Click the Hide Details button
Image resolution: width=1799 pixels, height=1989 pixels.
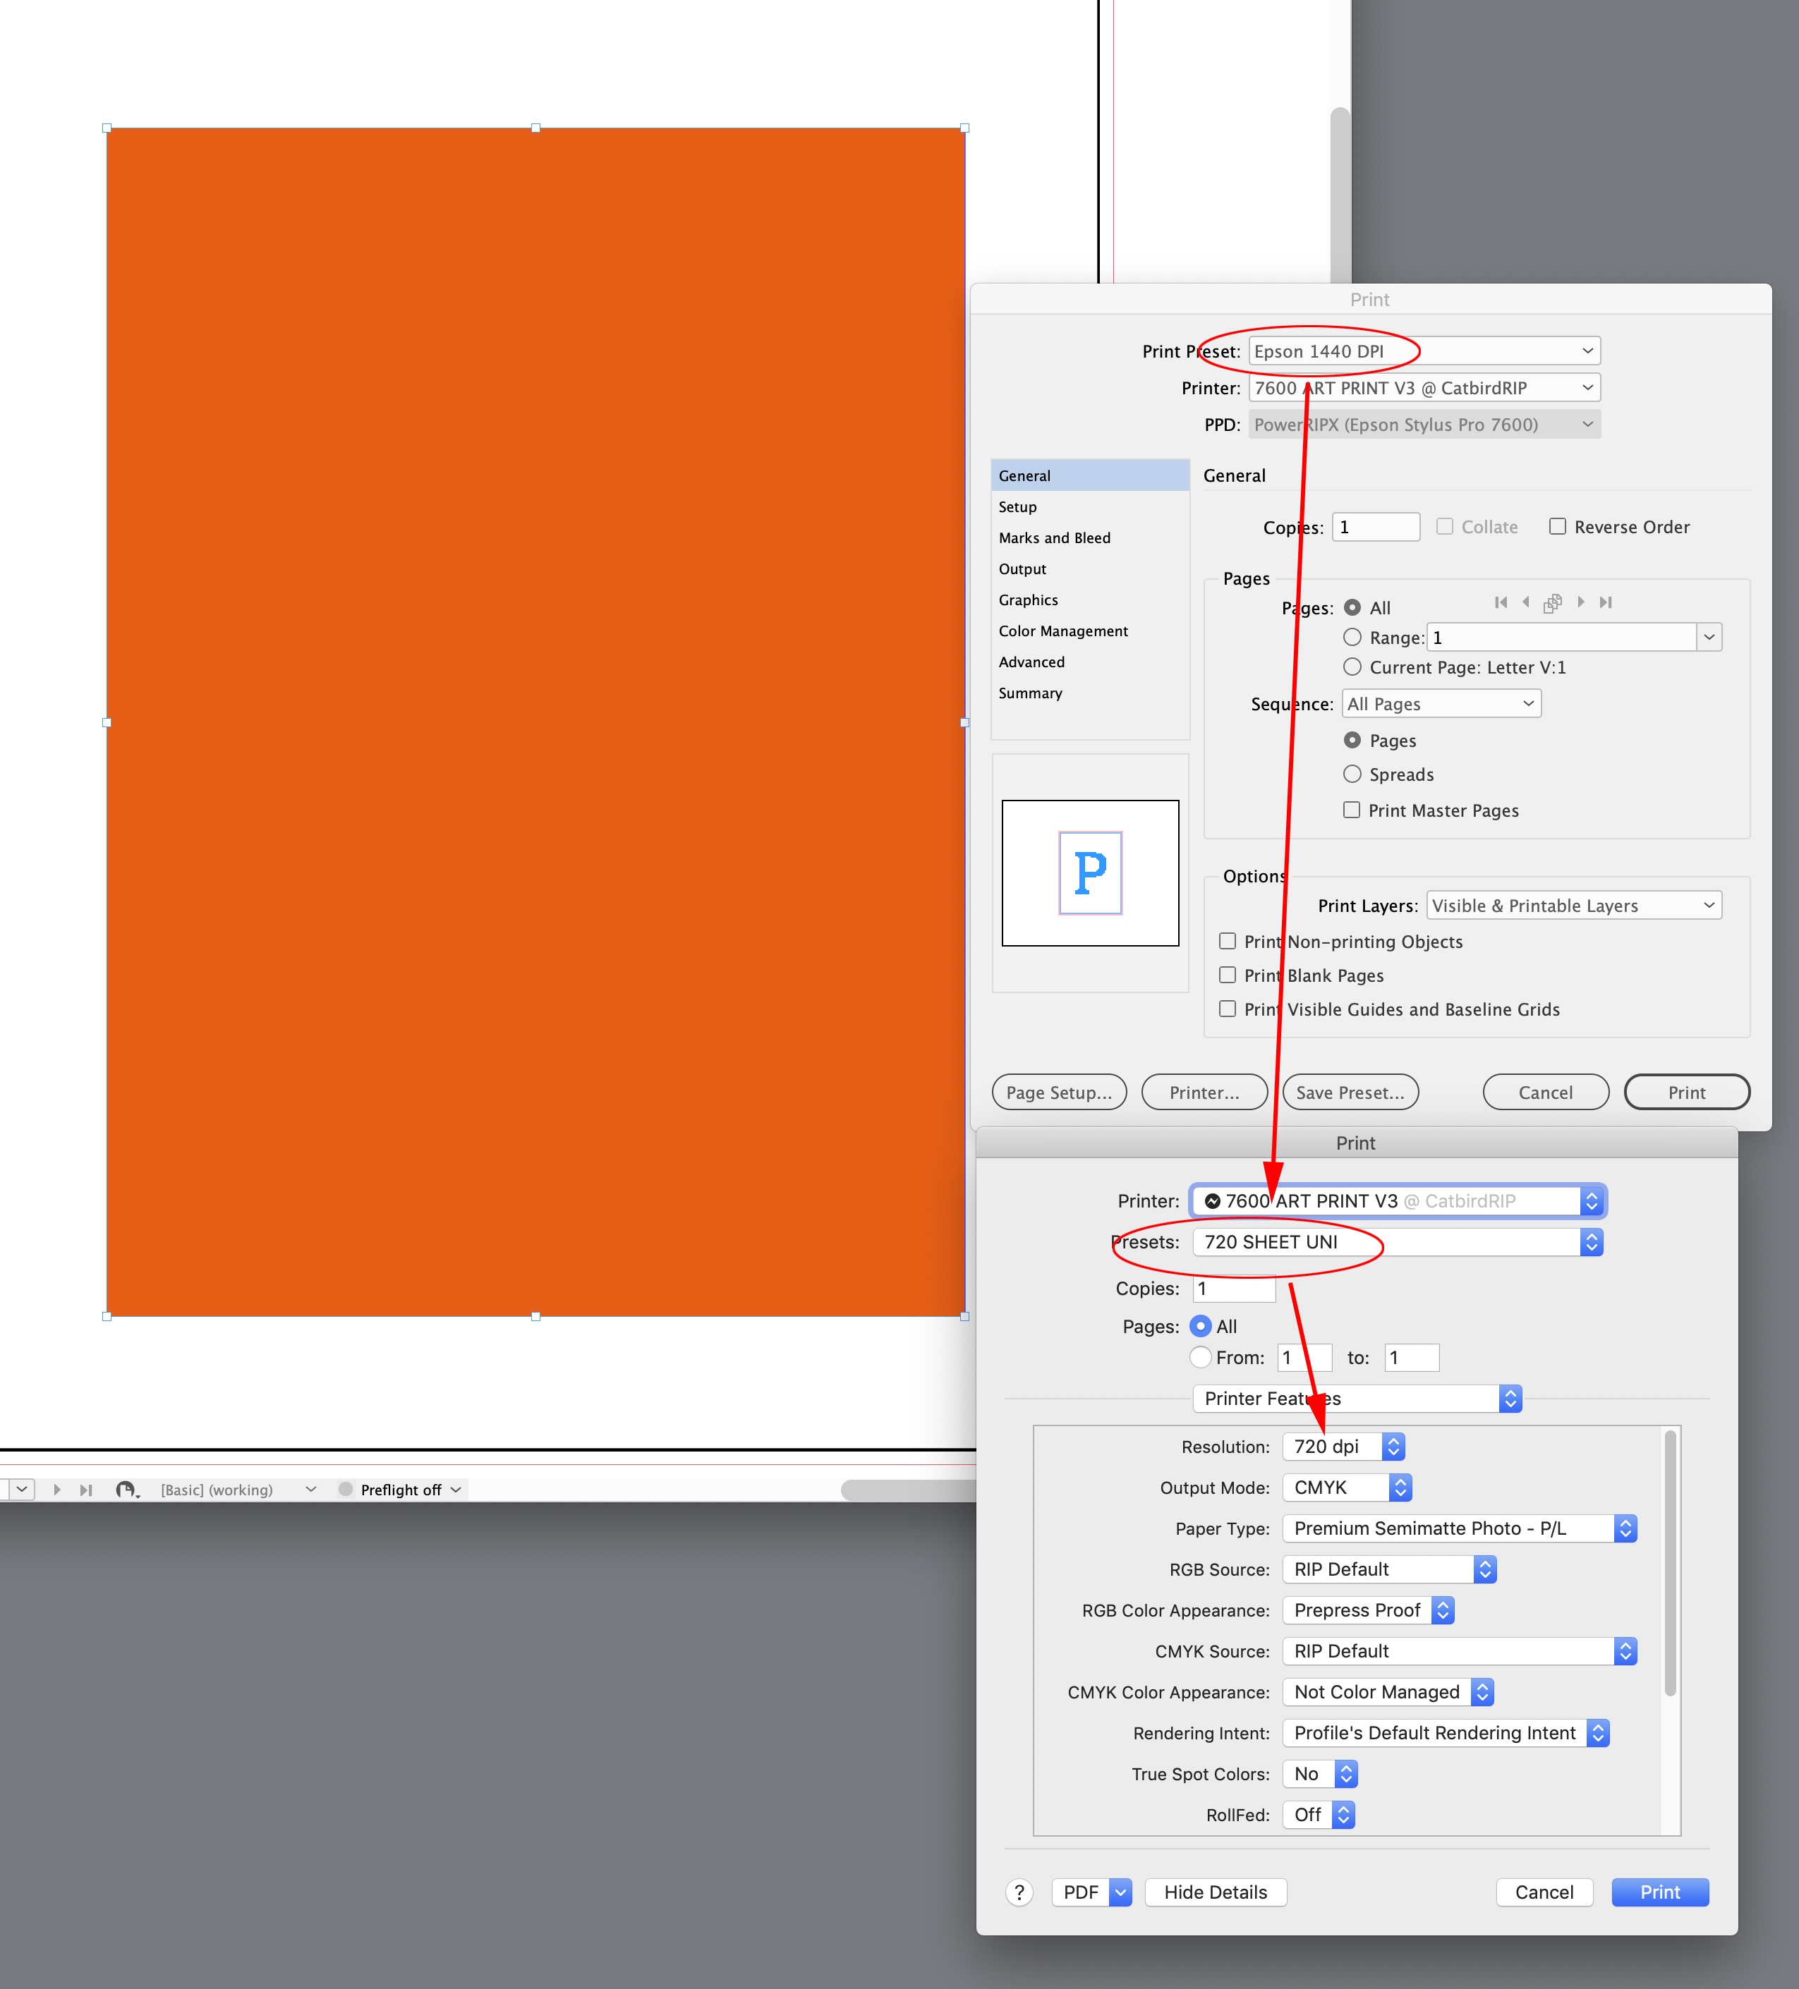pos(1215,1892)
